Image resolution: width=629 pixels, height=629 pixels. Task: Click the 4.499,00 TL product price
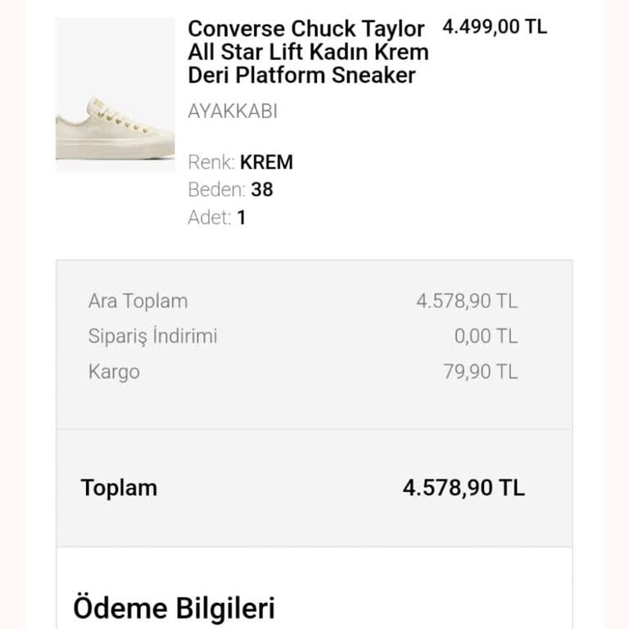point(495,26)
